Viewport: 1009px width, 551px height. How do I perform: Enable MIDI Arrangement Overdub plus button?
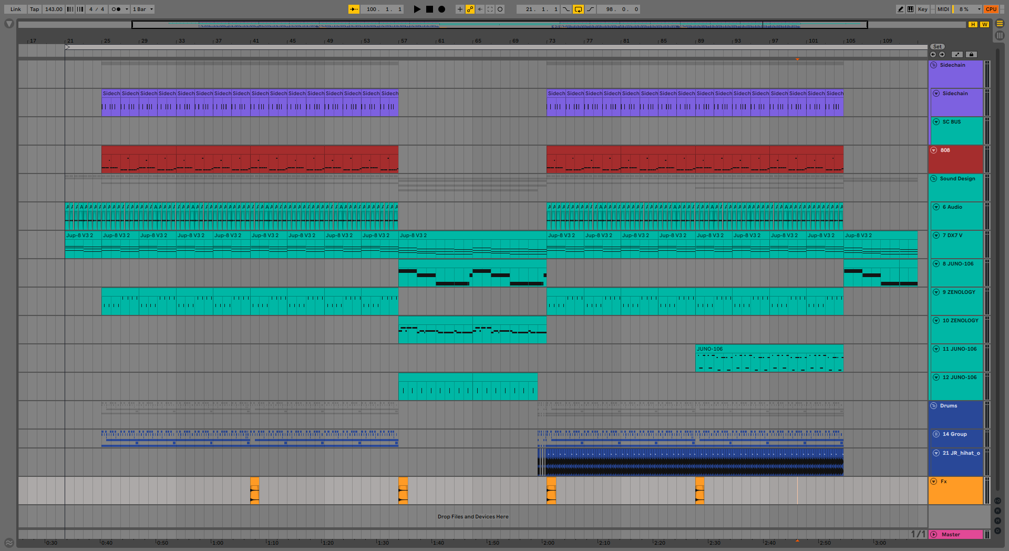click(460, 9)
